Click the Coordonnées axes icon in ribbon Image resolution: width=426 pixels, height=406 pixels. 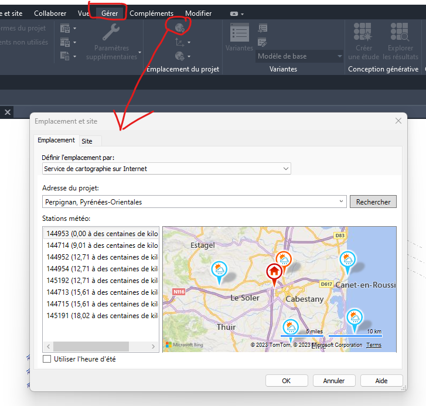tap(179, 42)
